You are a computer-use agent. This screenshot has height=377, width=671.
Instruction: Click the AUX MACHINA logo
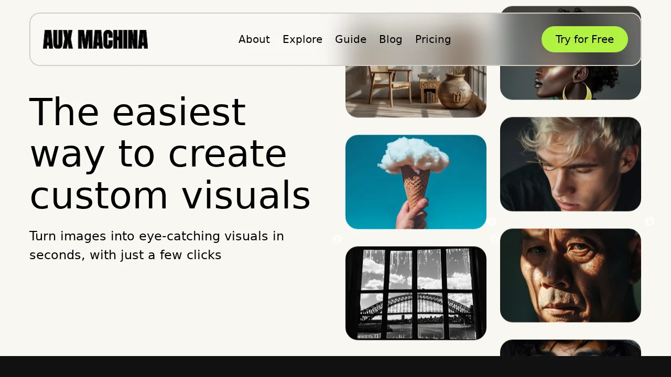(x=95, y=40)
